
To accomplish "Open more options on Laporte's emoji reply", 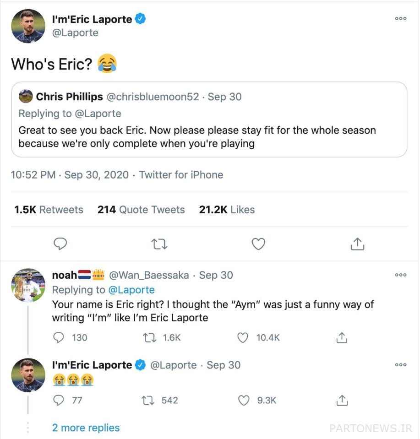I will 401,365.
